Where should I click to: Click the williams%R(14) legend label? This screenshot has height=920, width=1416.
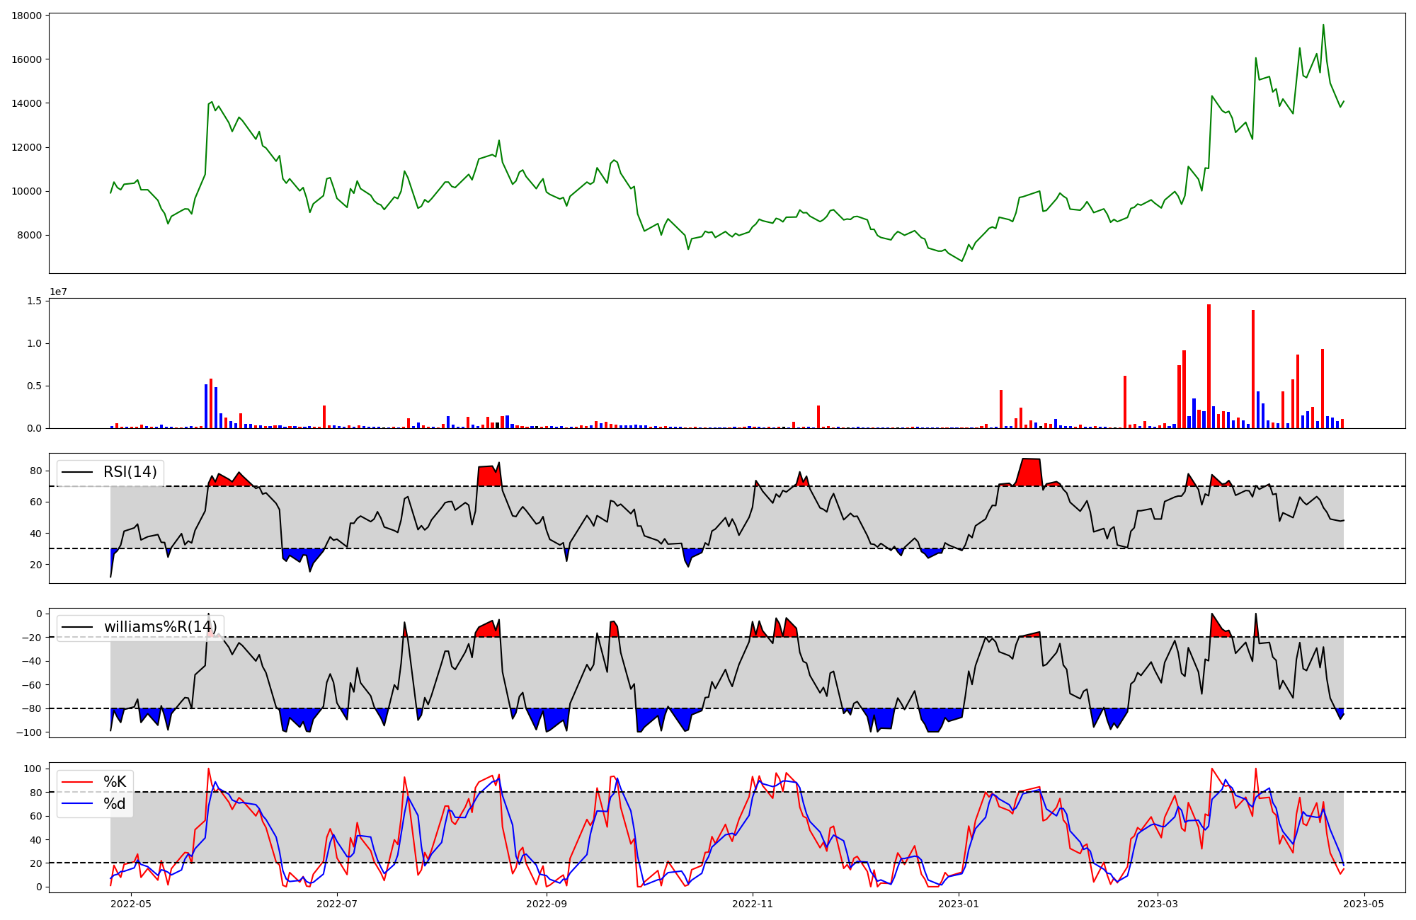161,627
